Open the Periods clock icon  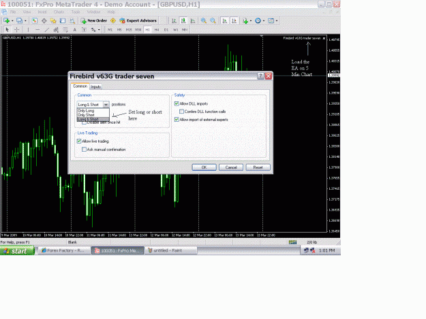click(x=258, y=20)
